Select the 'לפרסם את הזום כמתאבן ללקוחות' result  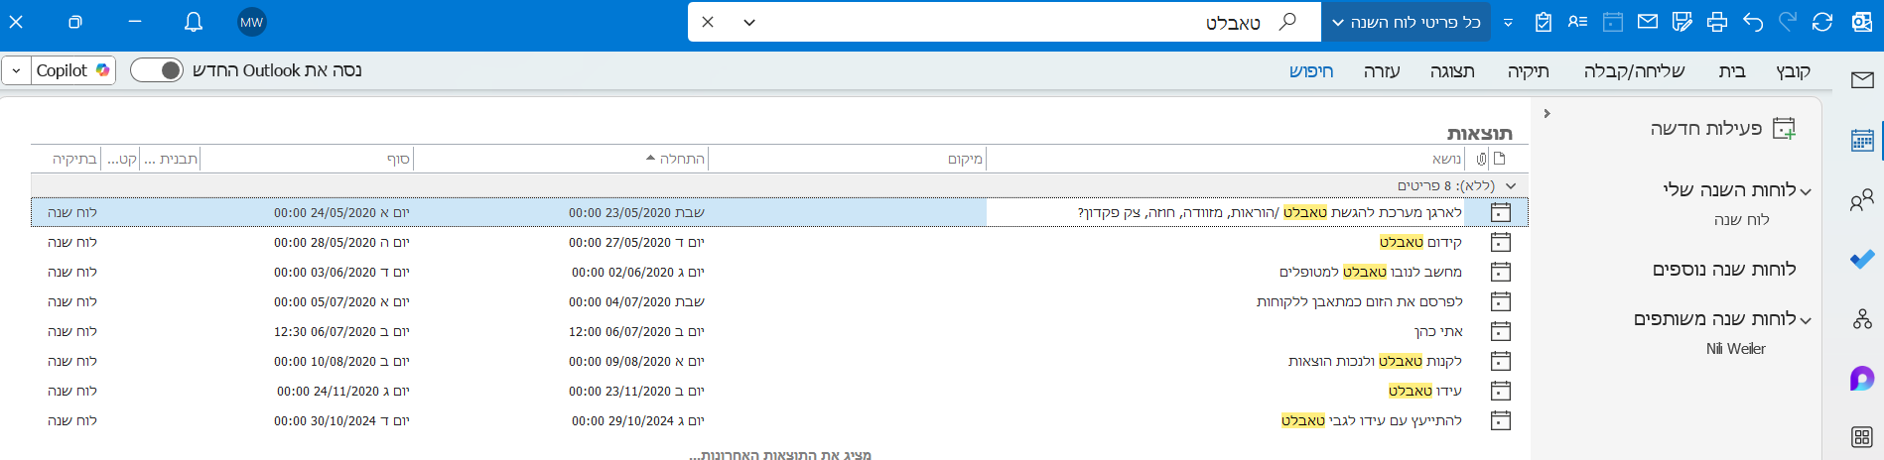(x=779, y=301)
